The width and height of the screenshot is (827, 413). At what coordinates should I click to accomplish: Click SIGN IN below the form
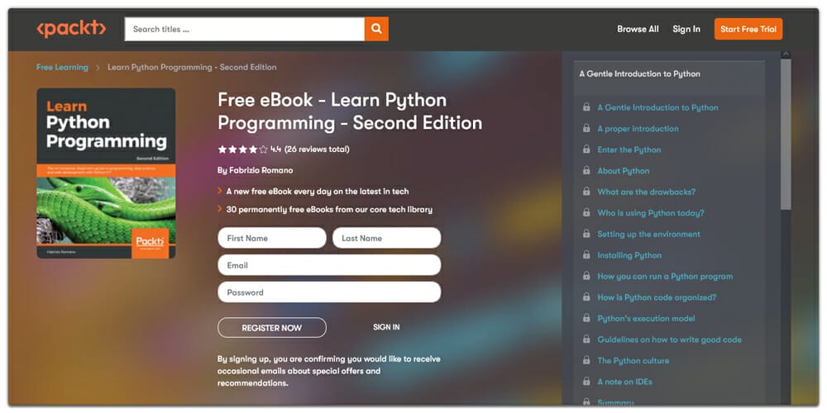386,327
